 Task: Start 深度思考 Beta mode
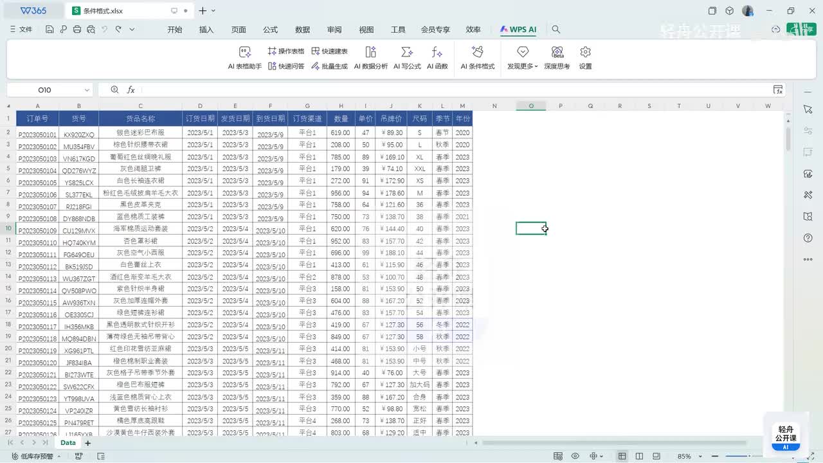[557, 58]
